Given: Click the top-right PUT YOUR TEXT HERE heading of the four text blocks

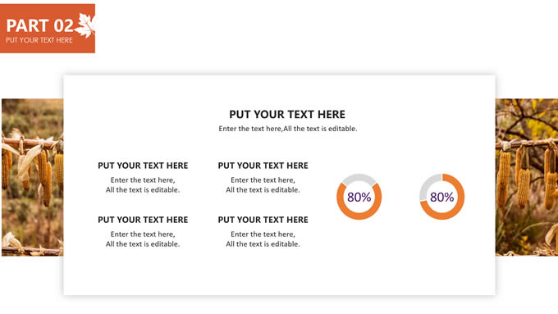Looking at the screenshot, I should click(263, 166).
